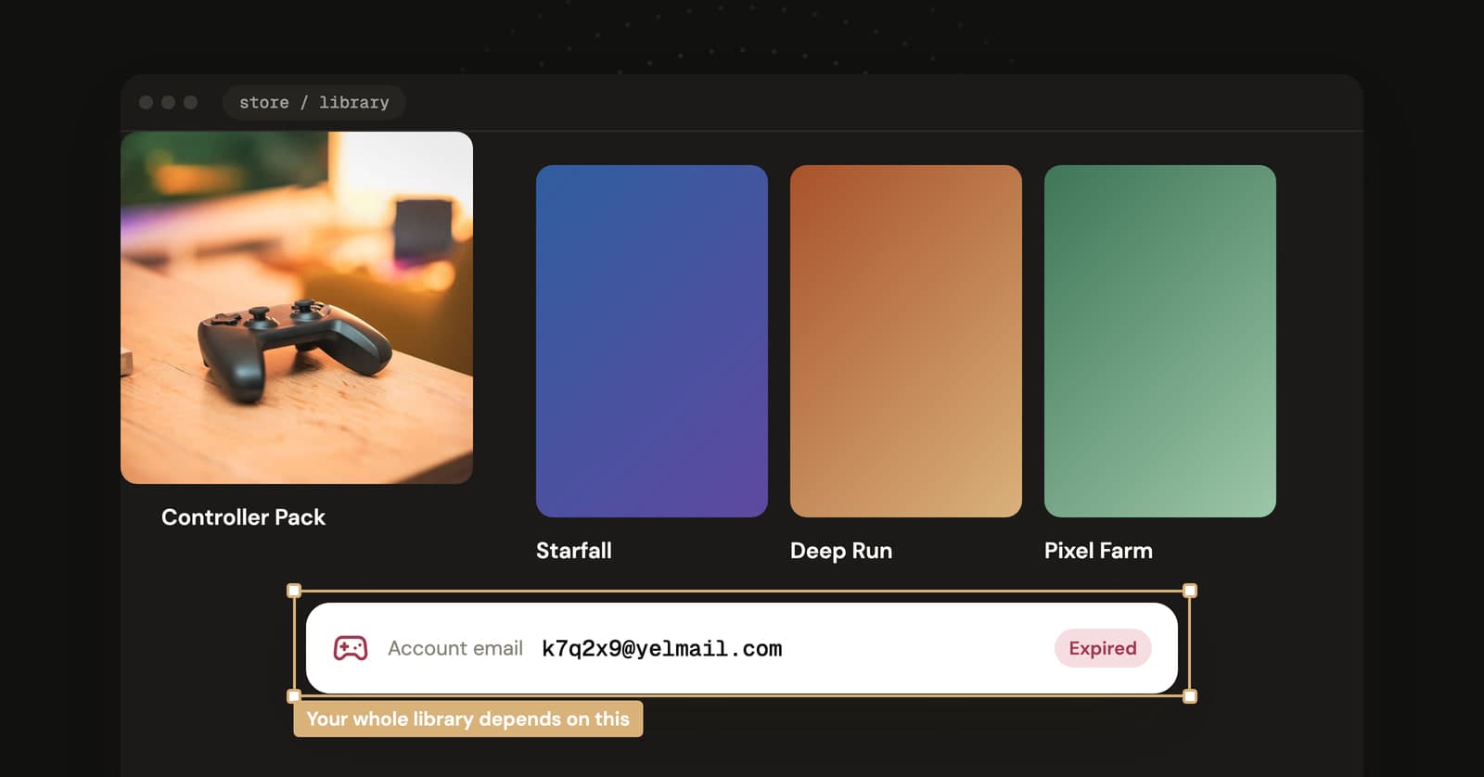Click the 'Your whole library depends on this' tag

tap(468, 719)
